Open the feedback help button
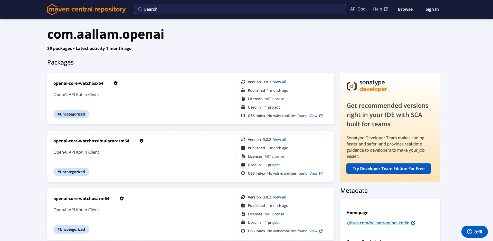 pyautogui.click(x=475, y=232)
